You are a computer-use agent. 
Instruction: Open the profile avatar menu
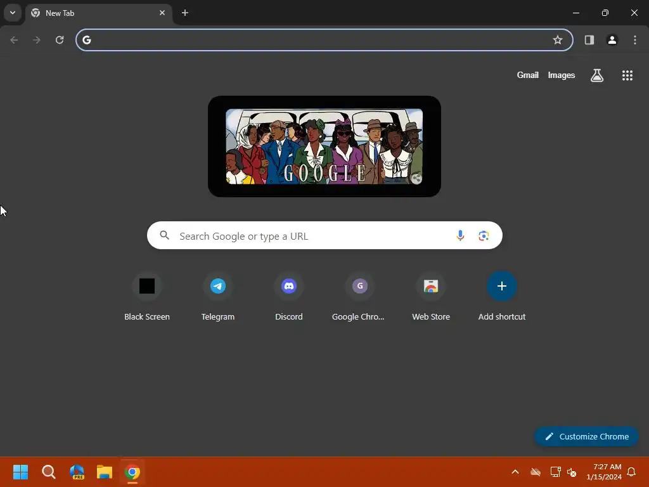[x=612, y=40]
